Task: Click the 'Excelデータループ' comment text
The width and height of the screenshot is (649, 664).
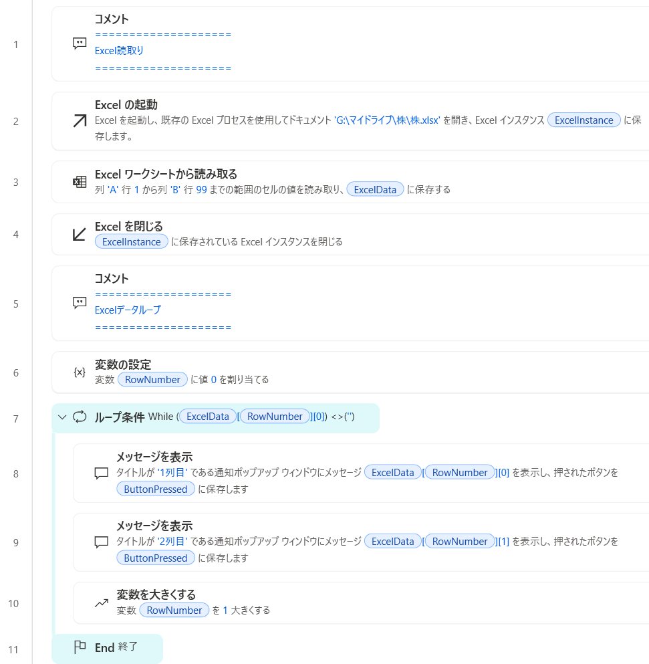Action: [128, 310]
